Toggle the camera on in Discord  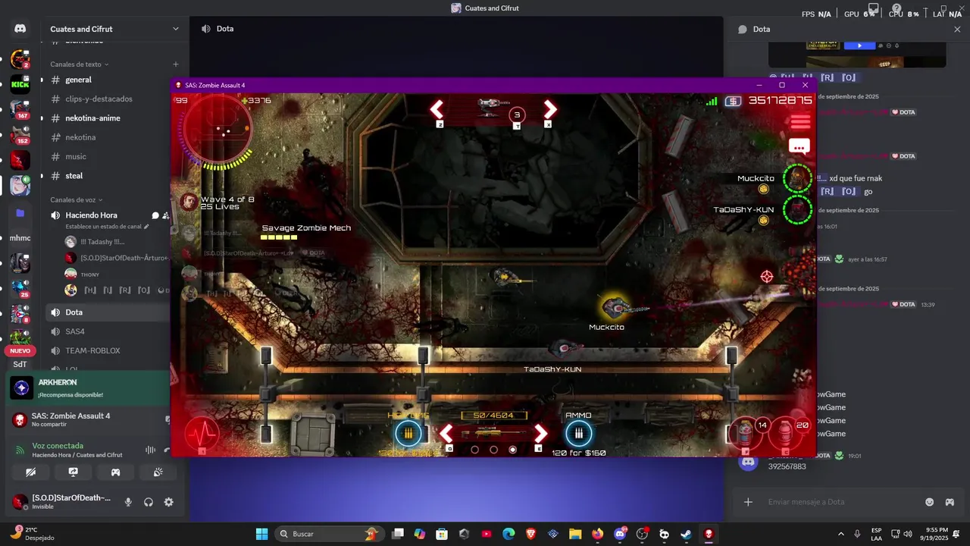pyautogui.click(x=30, y=472)
